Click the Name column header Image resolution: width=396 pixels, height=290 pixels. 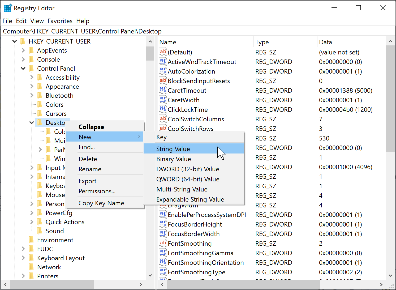click(x=205, y=42)
